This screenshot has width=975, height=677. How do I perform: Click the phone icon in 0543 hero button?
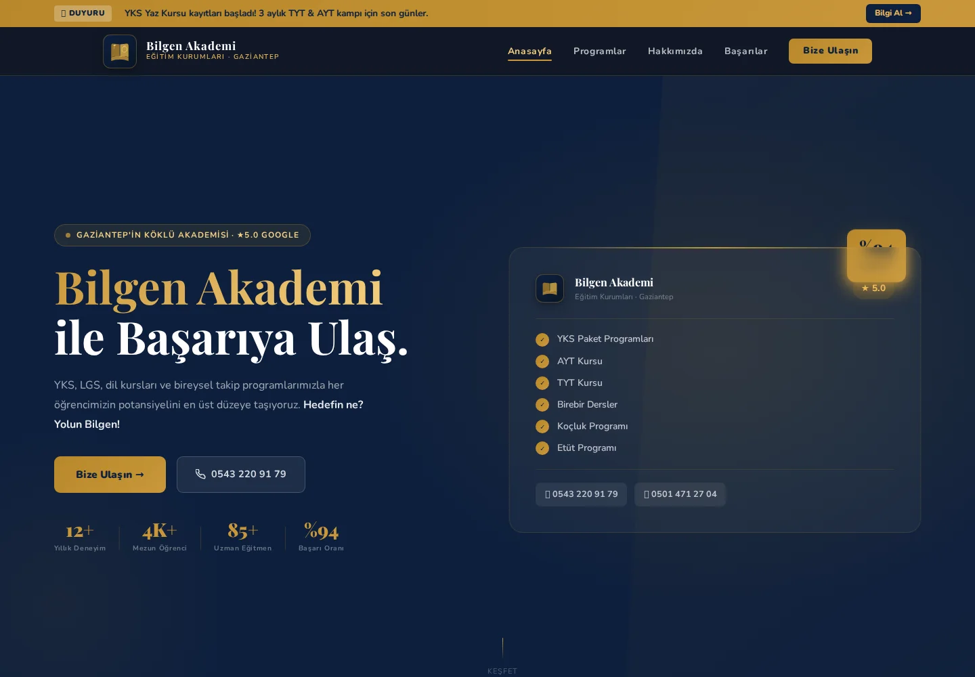(x=200, y=475)
